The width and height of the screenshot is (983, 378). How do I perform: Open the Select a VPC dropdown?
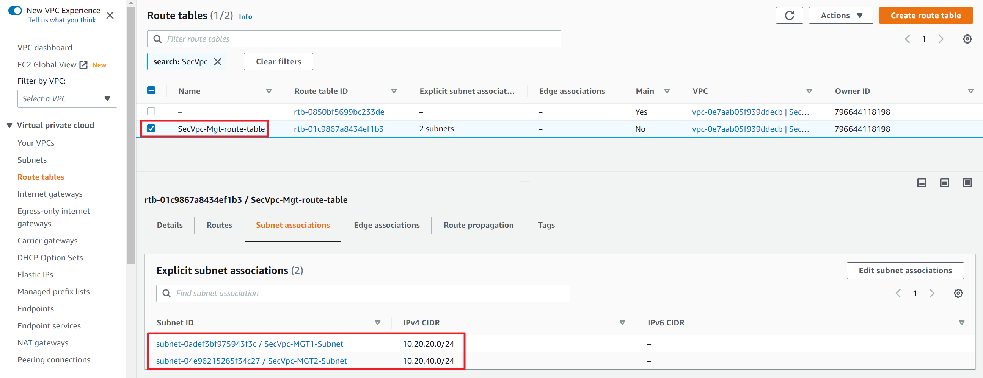click(67, 99)
